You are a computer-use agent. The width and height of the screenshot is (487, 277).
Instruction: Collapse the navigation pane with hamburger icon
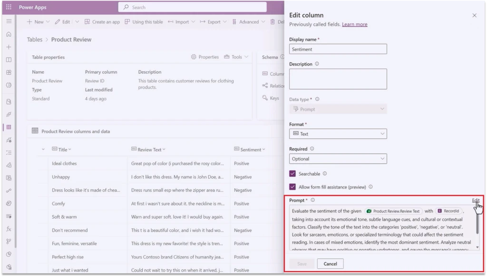tap(9, 21)
